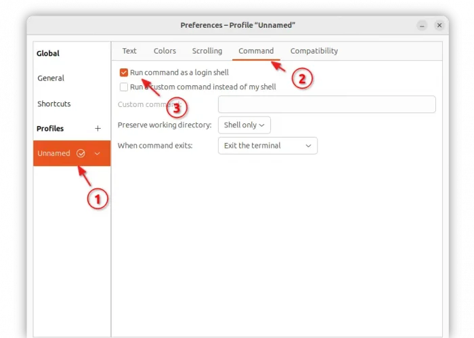Viewport: 474px width, 338px height.
Task: Open the Scrolling tab
Action: [207, 51]
